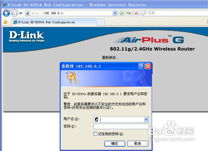Click the page icon in address bar
The width and height of the screenshot is (208, 151).
coord(28,13)
